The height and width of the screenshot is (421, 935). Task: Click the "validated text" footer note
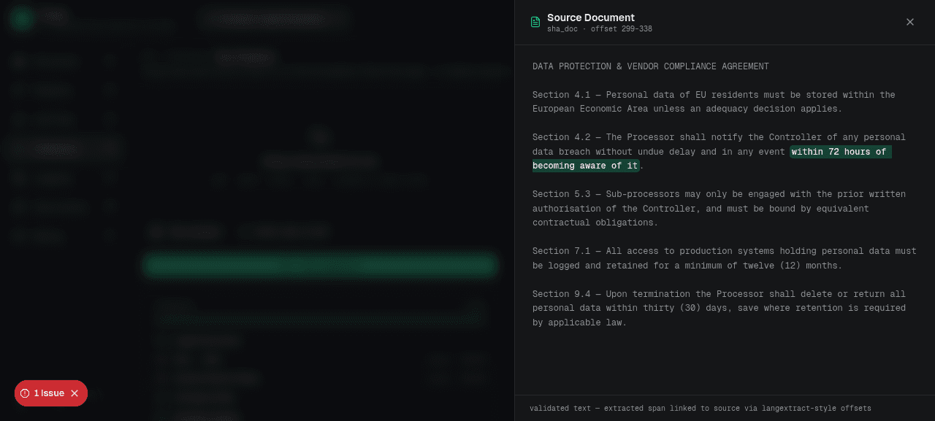point(701,409)
